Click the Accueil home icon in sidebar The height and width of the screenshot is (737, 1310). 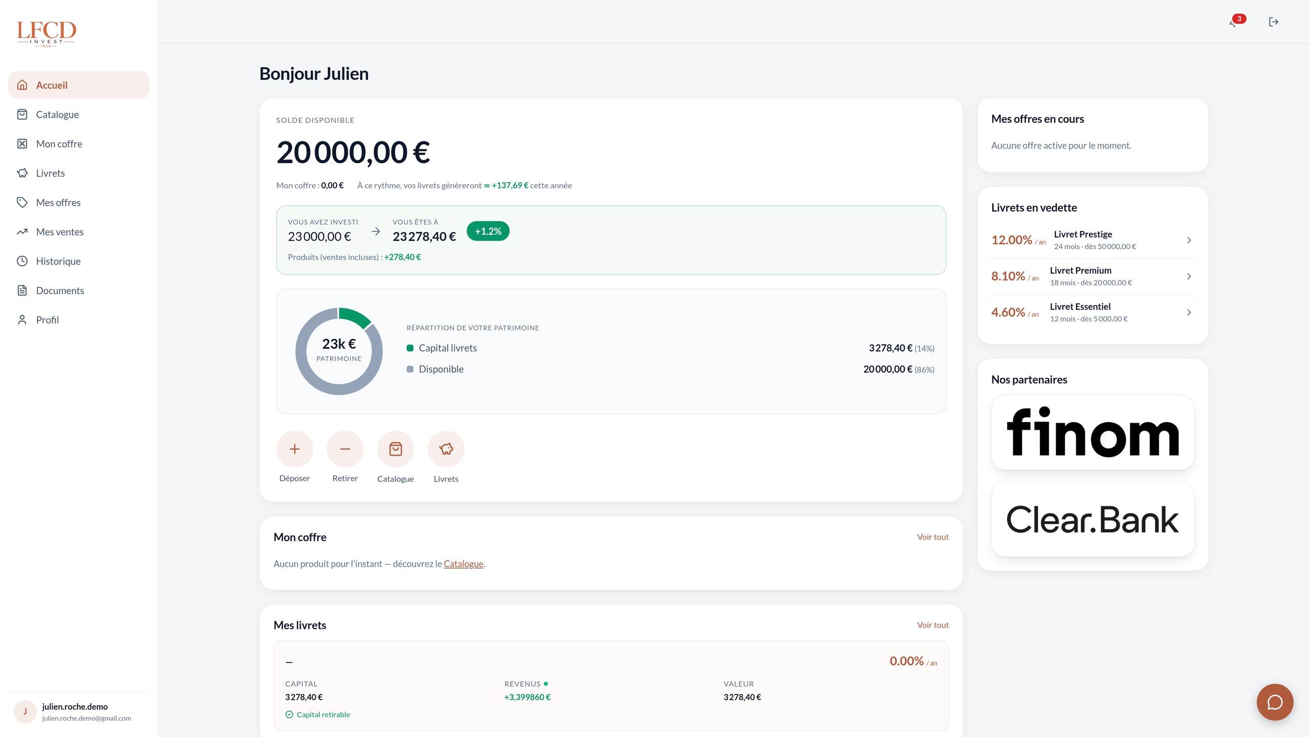click(x=22, y=85)
